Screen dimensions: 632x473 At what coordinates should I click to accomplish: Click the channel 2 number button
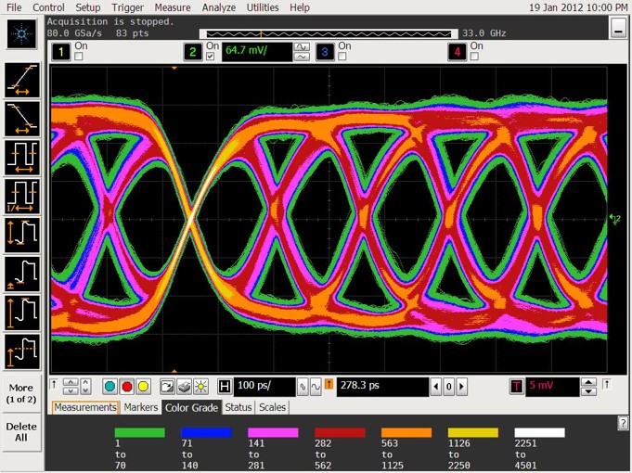point(193,52)
